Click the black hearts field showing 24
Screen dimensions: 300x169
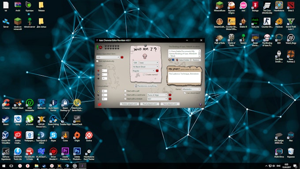tap(105, 78)
